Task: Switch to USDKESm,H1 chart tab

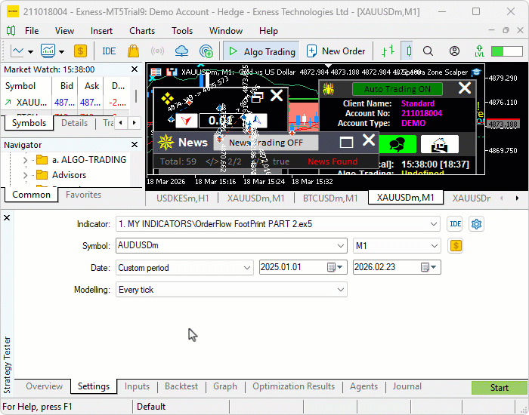Action: [183, 198]
